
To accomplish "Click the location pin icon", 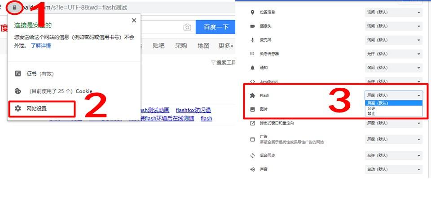I will click(252, 12).
